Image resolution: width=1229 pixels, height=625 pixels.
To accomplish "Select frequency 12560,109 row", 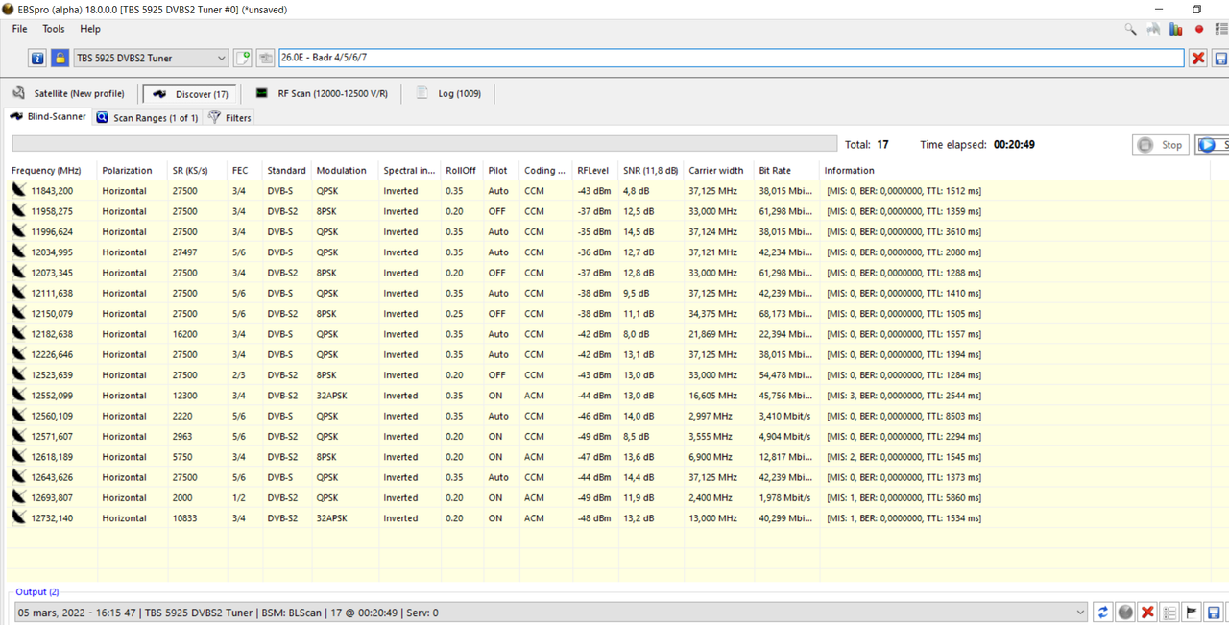I will pyautogui.click(x=52, y=416).
